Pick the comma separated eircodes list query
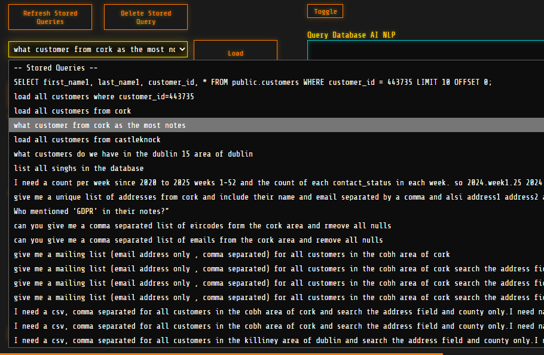The width and height of the screenshot is (544, 355). click(203, 226)
